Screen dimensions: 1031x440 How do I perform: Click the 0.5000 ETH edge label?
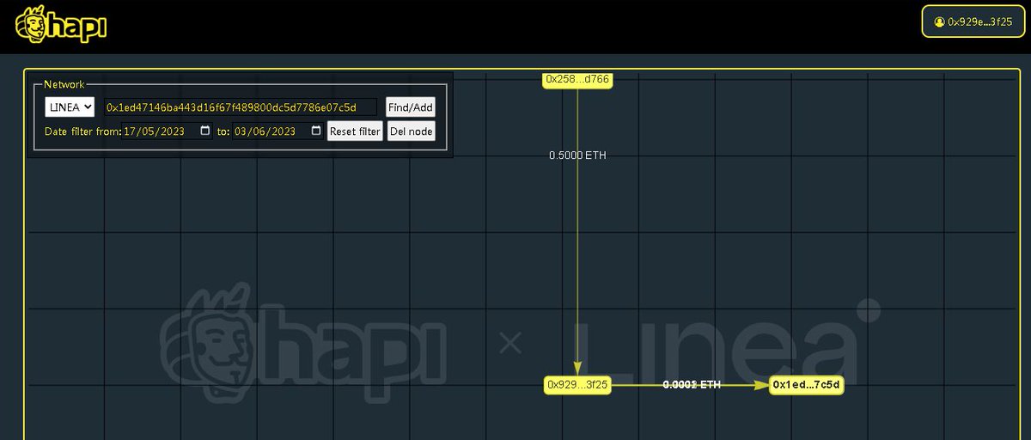coord(577,156)
